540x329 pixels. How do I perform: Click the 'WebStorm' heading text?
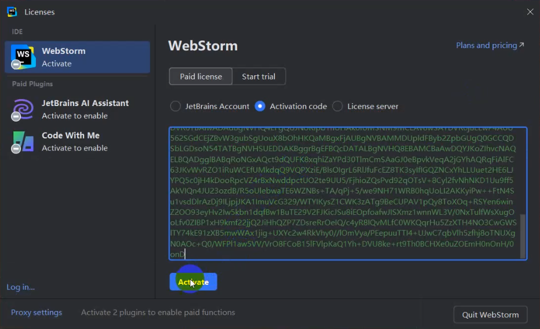point(203,46)
